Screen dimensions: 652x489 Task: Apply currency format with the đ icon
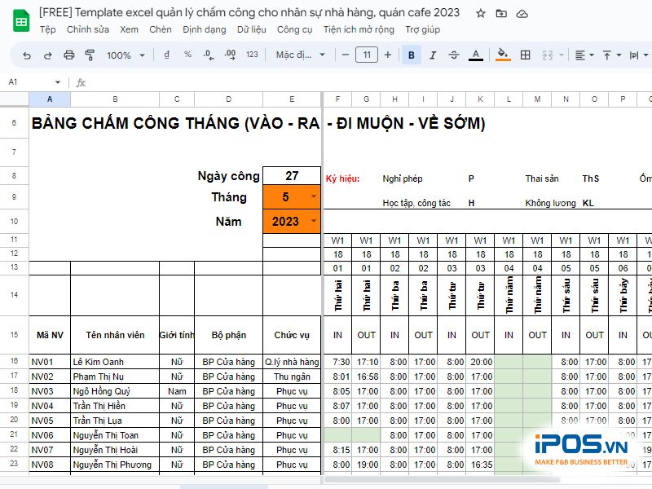point(166,55)
